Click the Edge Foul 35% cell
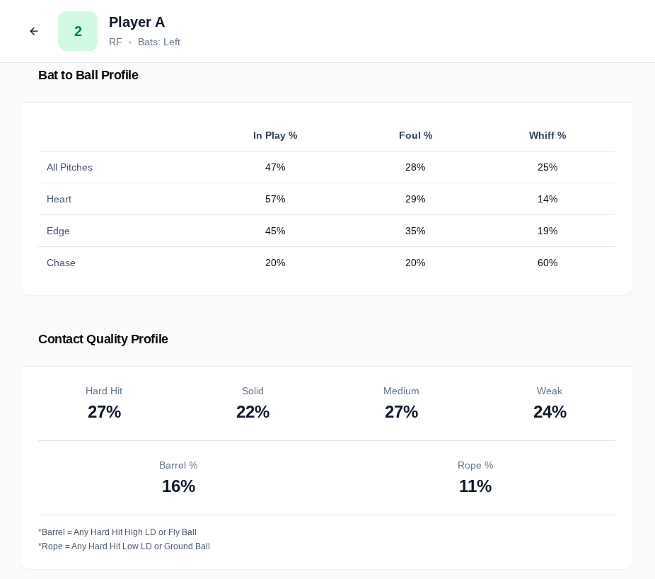The image size is (655, 579). pos(415,231)
